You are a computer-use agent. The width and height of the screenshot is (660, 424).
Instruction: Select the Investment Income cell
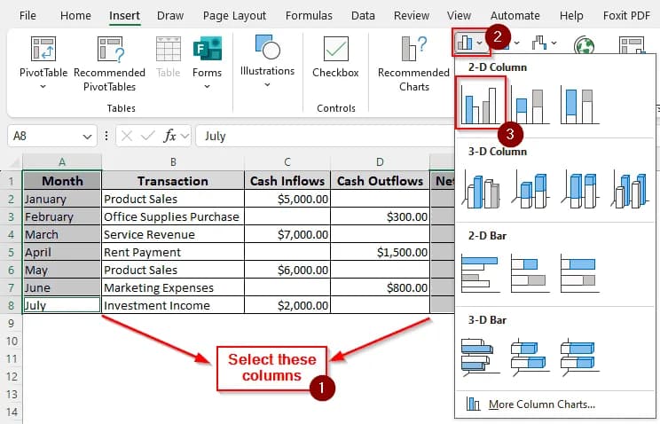(173, 305)
